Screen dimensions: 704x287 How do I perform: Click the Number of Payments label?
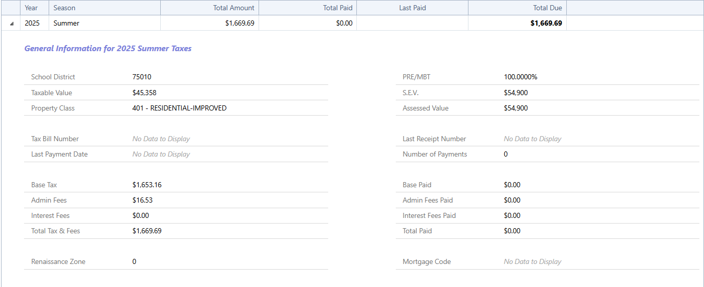435,154
